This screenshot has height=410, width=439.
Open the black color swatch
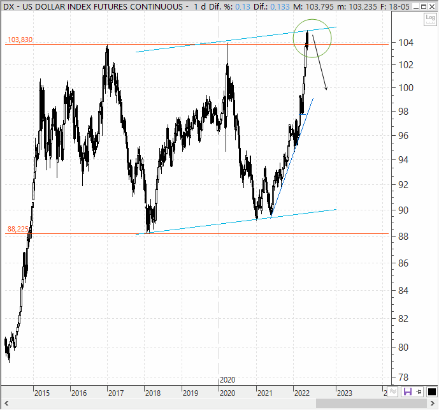tap(432, 392)
